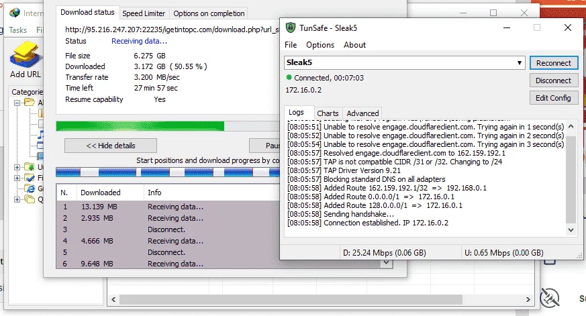
Task: Collapse the top category tree node
Action: (x=17, y=103)
